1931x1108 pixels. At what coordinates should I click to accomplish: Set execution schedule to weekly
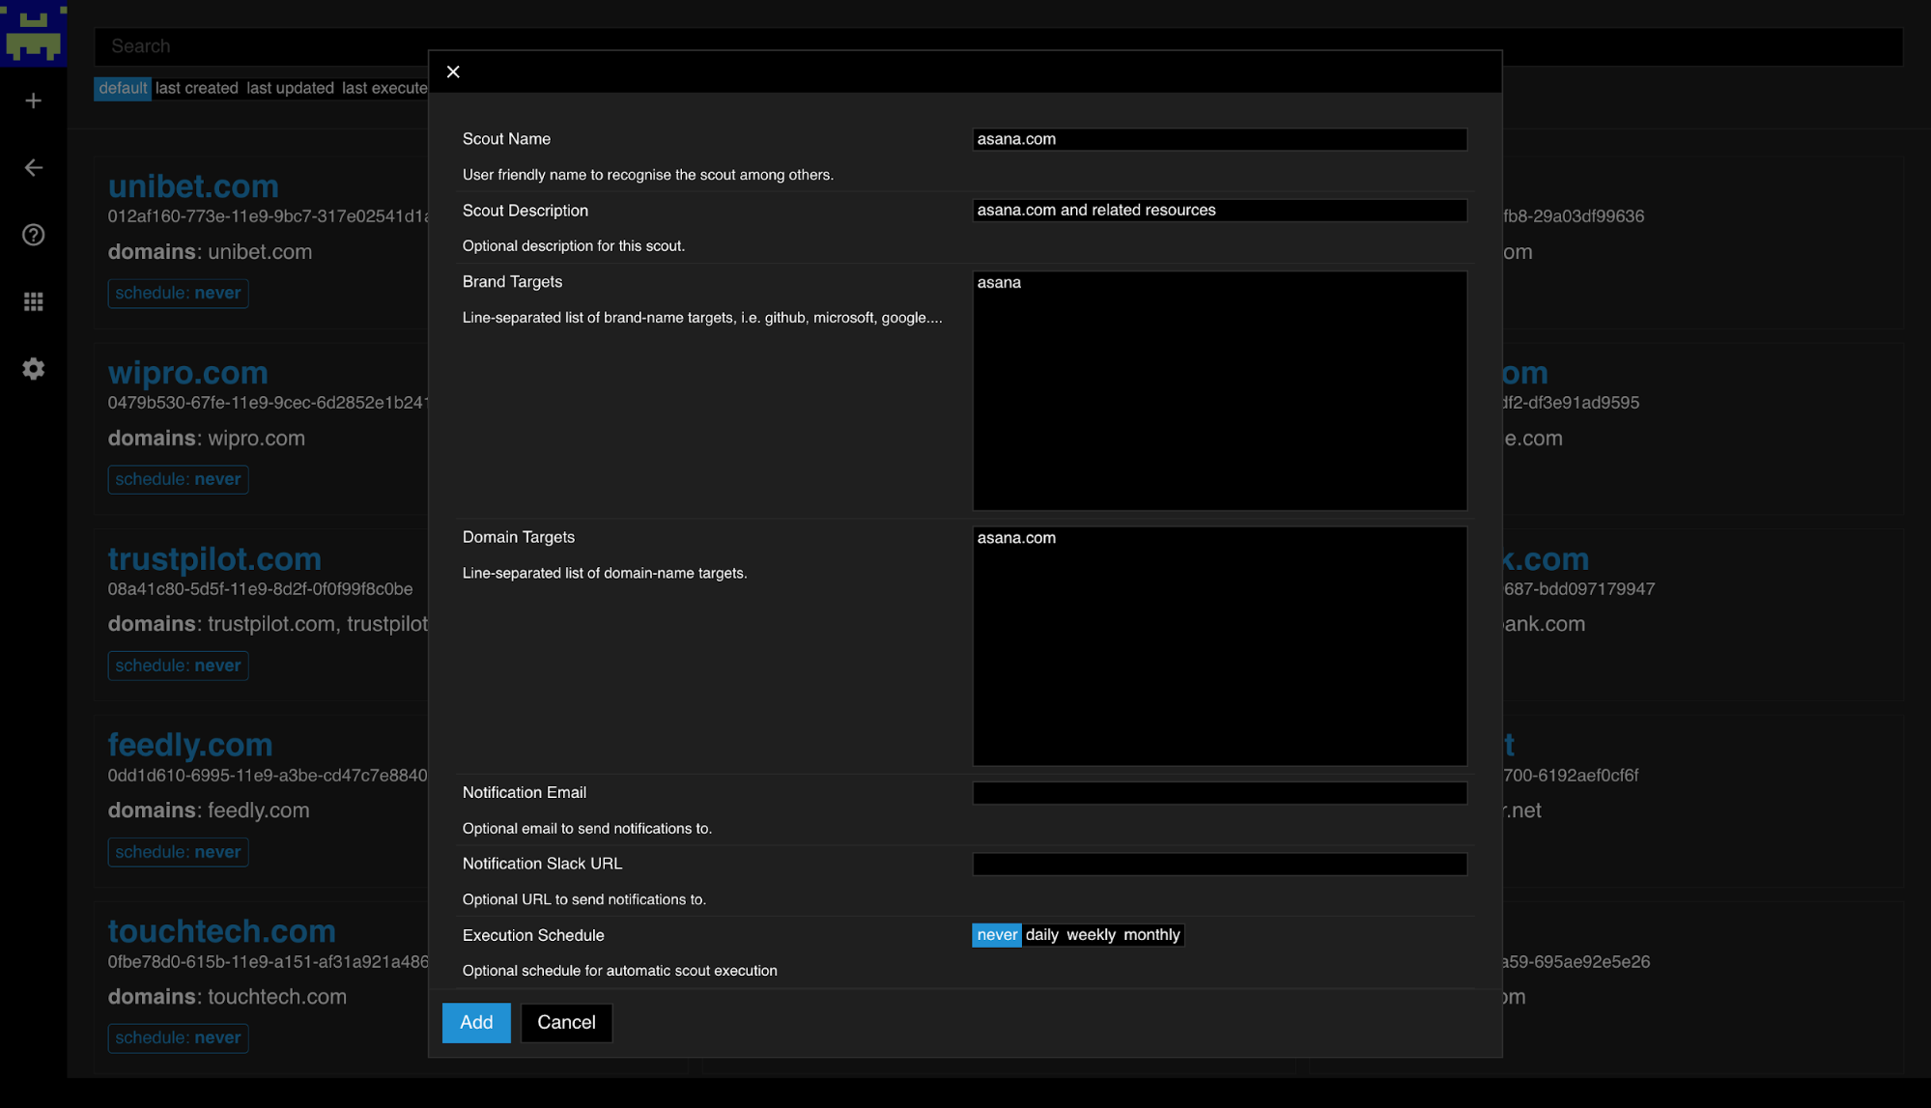coord(1090,934)
